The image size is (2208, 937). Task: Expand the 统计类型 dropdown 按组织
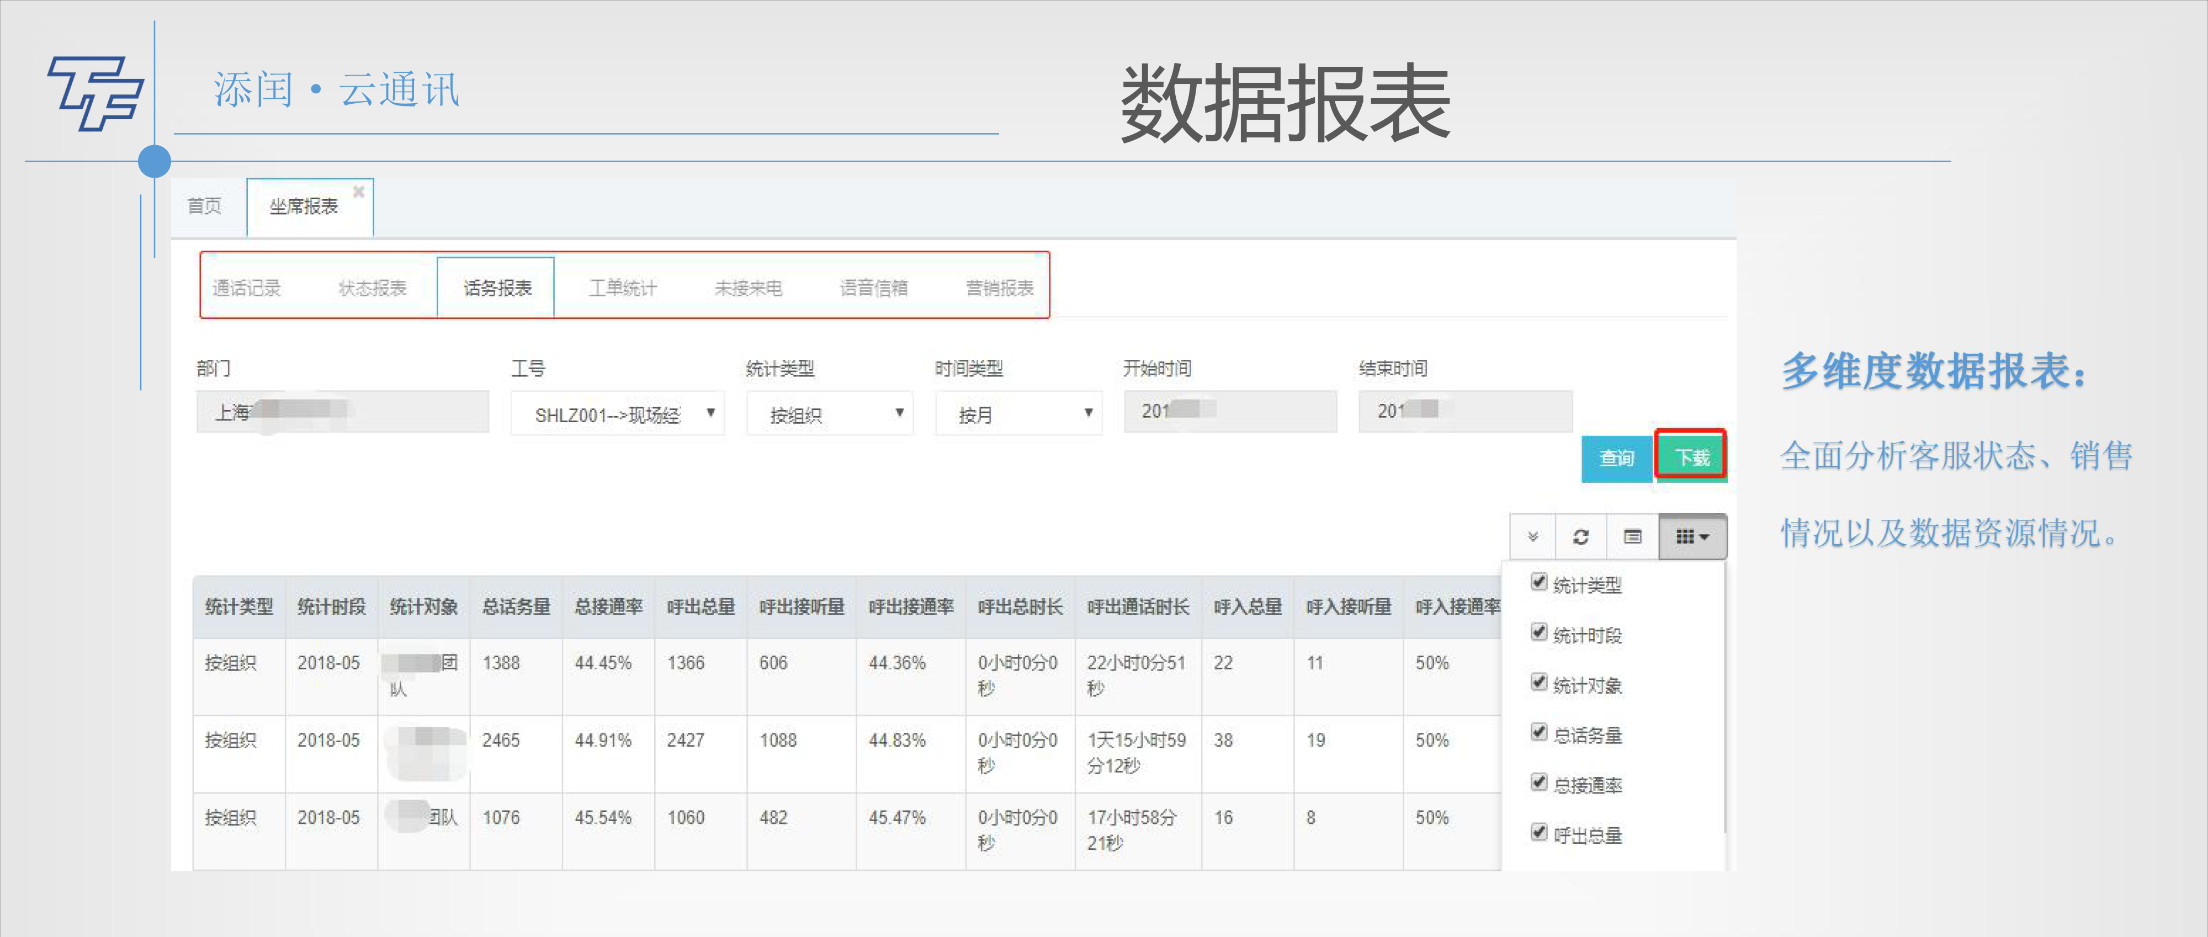[x=829, y=414]
